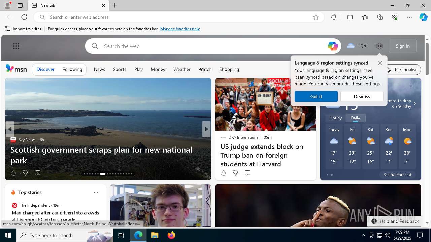Open the Shopping menu item

229,69
